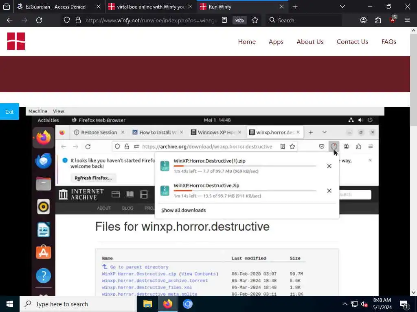The height and width of the screenshot is (312, 417).
Task: Reload archive.org page in inner Firefox
Action: click(x=88, y=146)
